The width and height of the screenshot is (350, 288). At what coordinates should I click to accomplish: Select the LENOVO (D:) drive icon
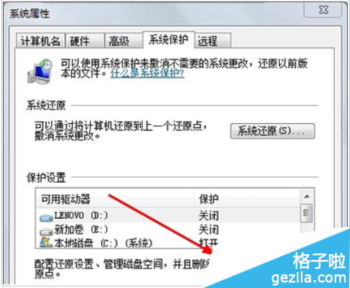click(x=46, y=217)
